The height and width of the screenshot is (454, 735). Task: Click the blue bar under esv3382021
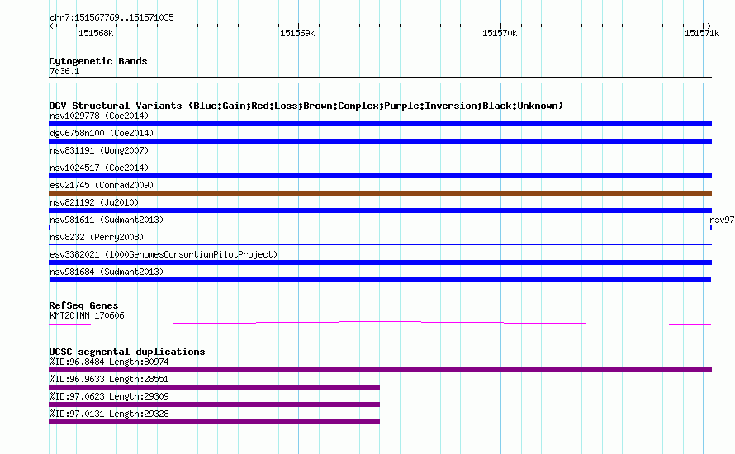click(x=380, y=262)
